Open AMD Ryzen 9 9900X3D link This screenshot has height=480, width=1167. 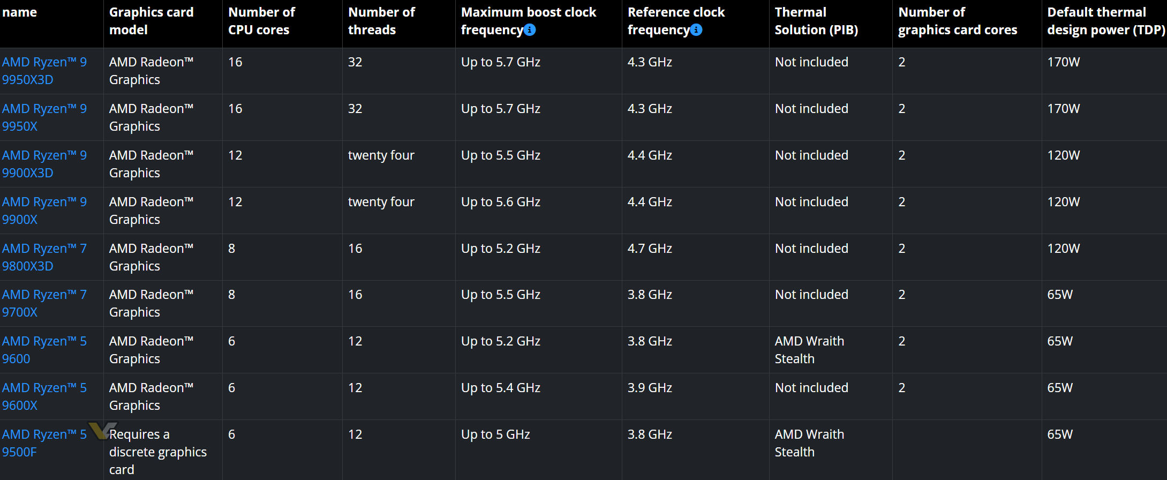(x=44, y=164)
